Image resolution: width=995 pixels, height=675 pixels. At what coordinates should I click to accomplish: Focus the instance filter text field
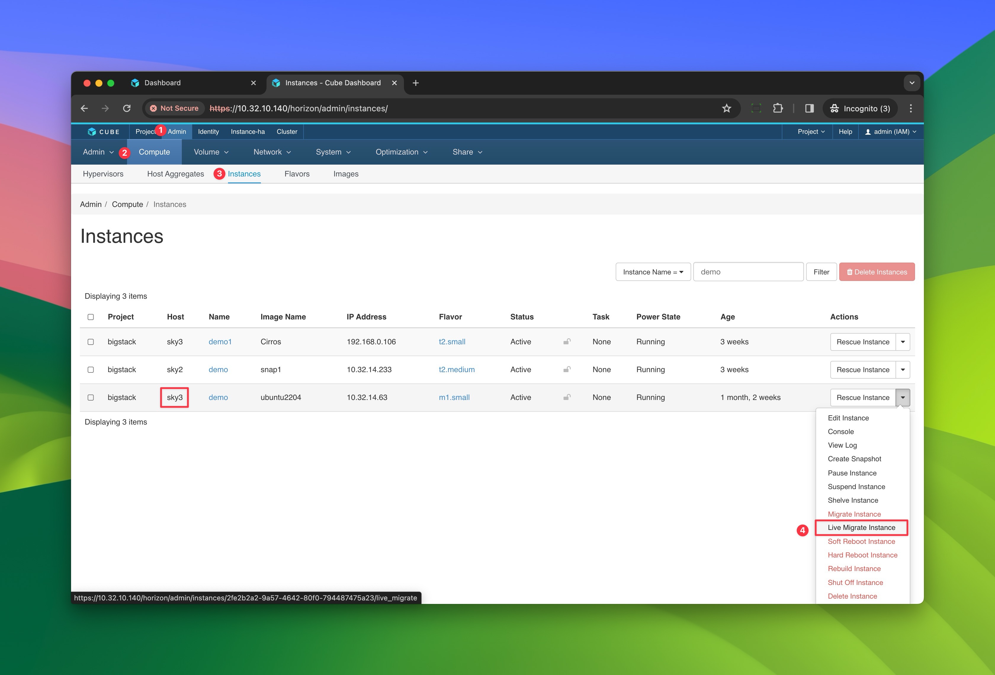click(748, 272)
